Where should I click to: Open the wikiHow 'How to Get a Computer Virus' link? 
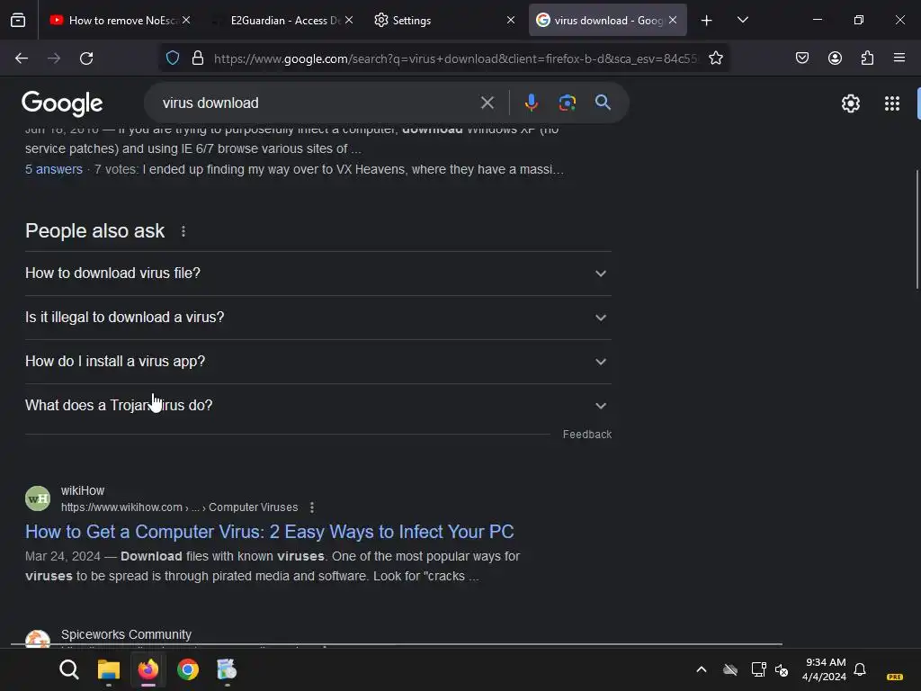tap(270, 532)
